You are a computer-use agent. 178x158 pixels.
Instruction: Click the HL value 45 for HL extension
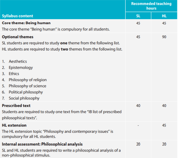[164, 125]
